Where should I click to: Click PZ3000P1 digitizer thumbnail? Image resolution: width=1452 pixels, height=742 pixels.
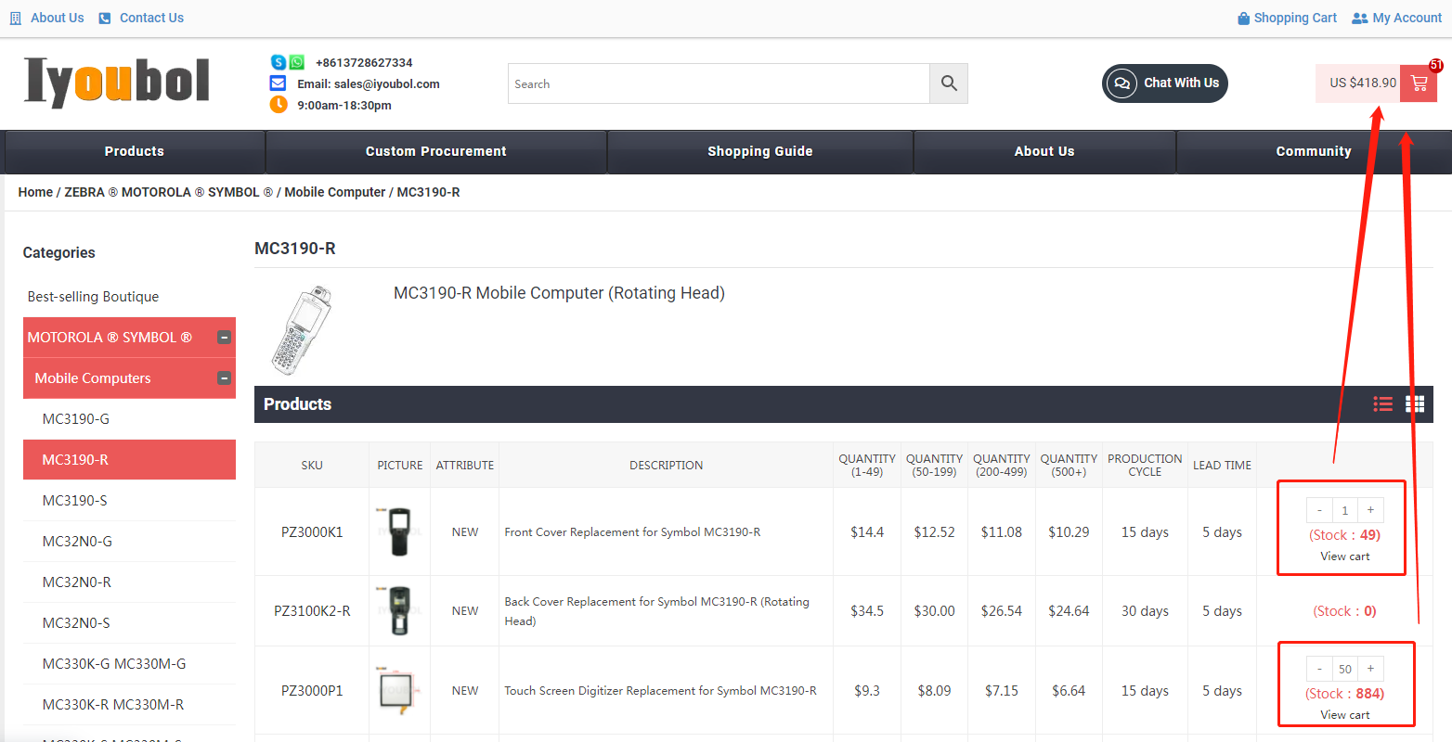click(x=399, y=690)
